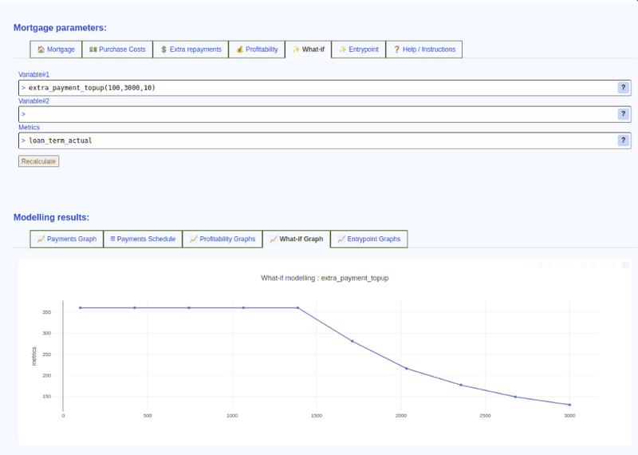This screenshot has width=638, height=455.
Task: Open the Entrypoint parameters tab
Action: pyautogui.click(x=358, y=49)
